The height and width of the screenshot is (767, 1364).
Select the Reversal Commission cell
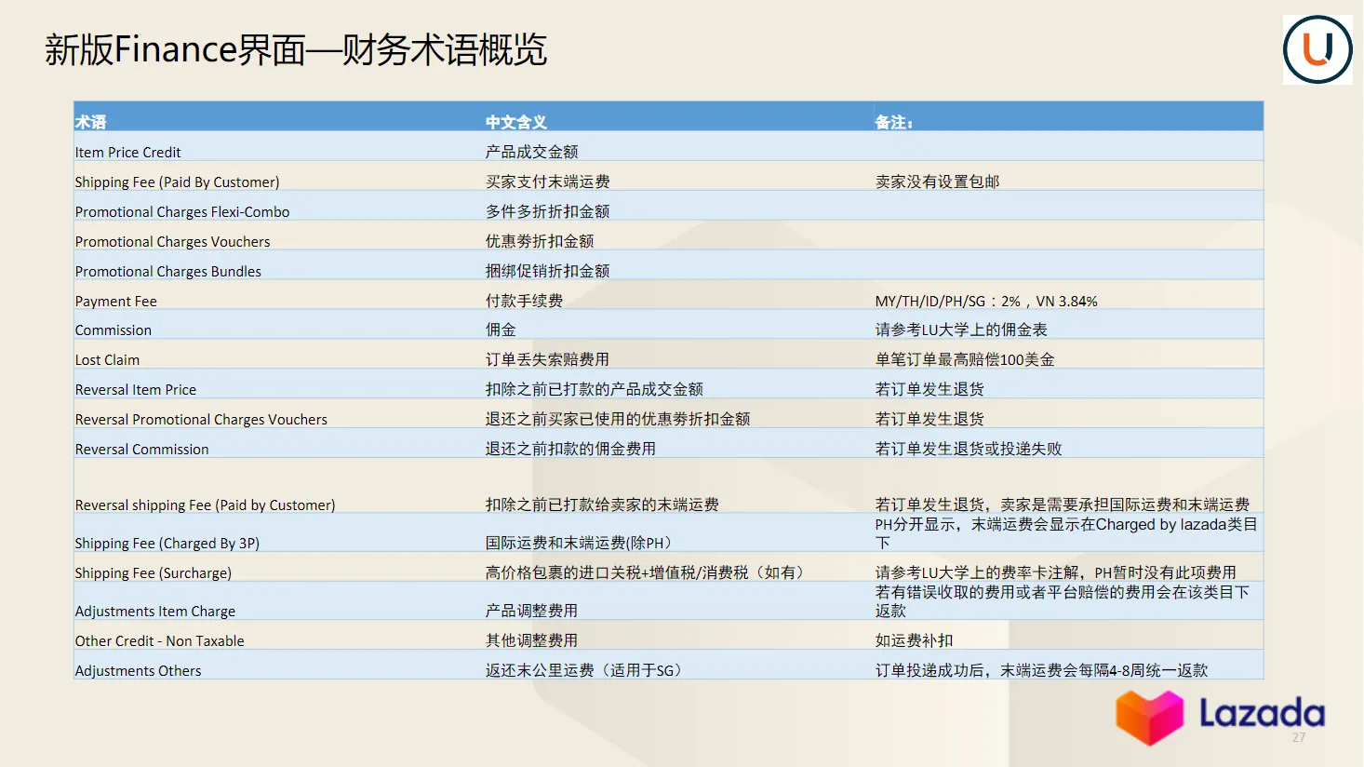tap(141, 449)
